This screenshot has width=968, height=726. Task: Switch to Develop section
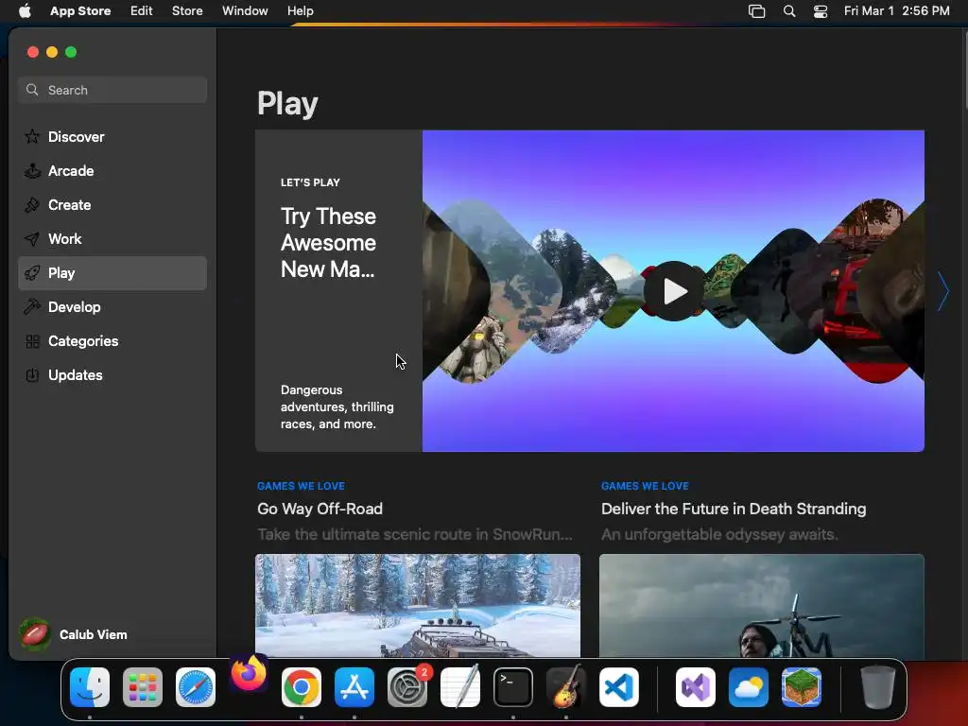[x=112, y=307]
